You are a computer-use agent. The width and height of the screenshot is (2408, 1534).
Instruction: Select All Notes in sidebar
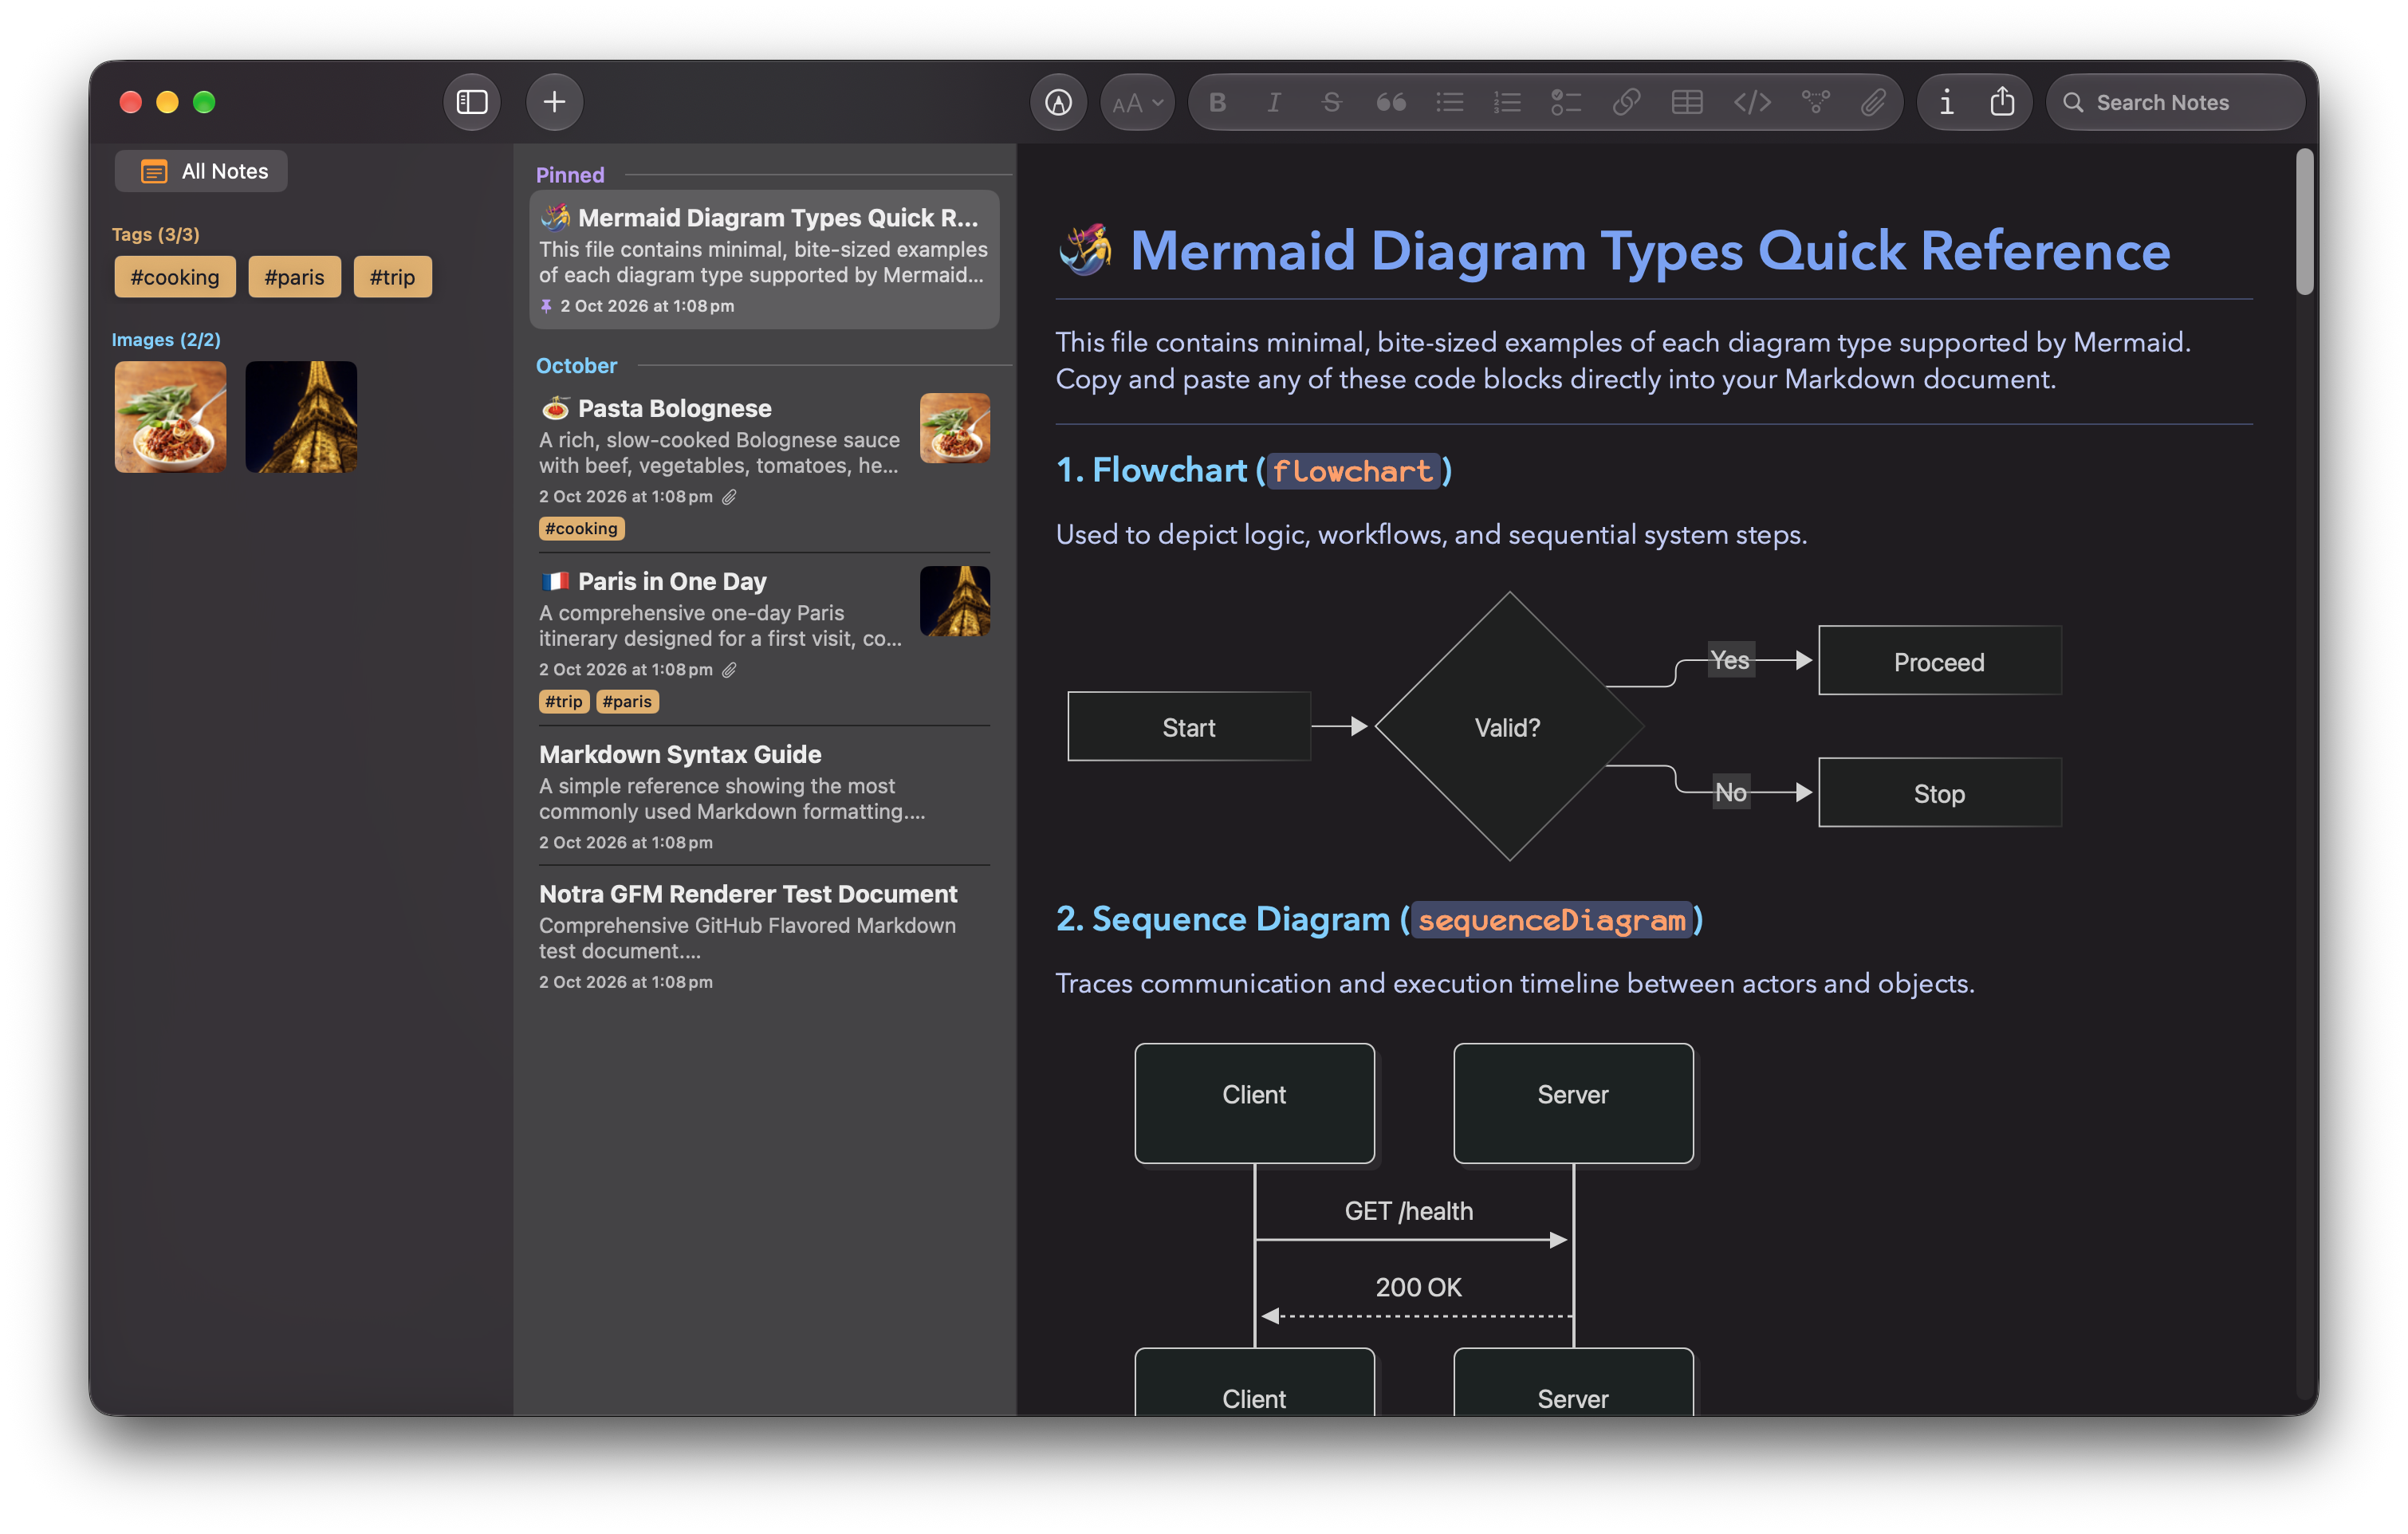(202, 171)
